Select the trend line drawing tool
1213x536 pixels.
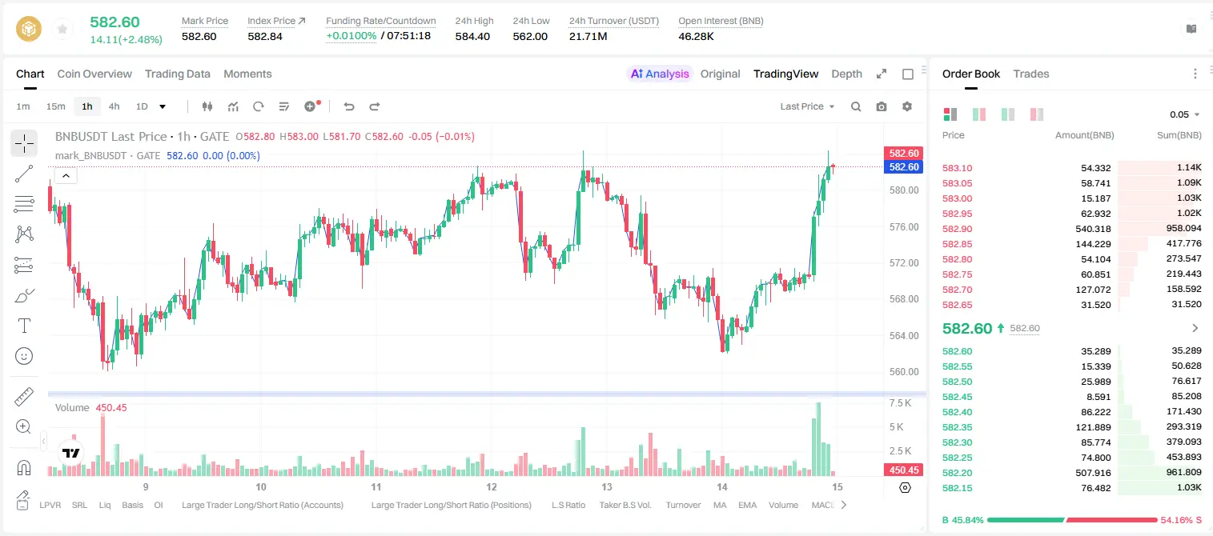click(24, 174)
